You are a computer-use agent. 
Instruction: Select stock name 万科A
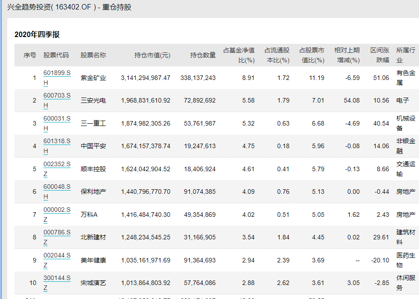click(x=89, y=215)
